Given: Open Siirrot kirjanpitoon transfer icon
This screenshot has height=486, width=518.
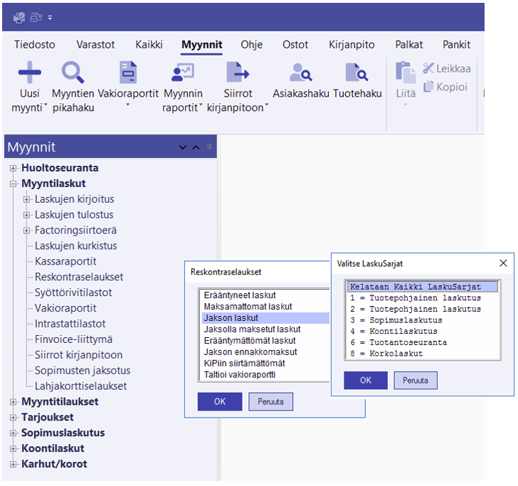Looking at the screenshot, I should pos(238,73).
